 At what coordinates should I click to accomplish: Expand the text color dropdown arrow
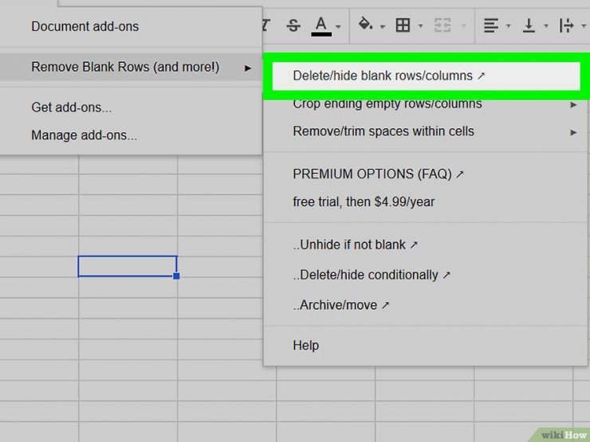pyautogui.click(x=338, y=26)
